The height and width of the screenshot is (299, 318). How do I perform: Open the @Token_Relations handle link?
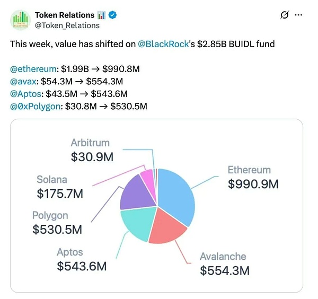tap(67, 25)
